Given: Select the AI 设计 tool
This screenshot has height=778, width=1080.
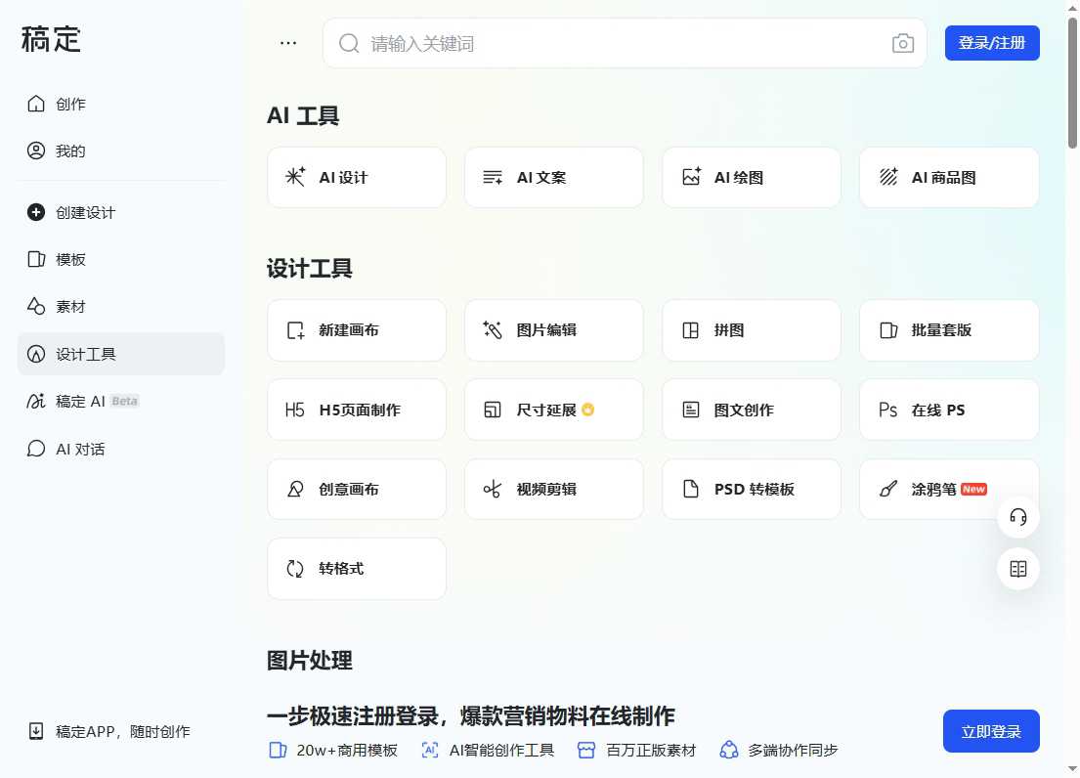Looking at the screenshot, I should point(356,177).
